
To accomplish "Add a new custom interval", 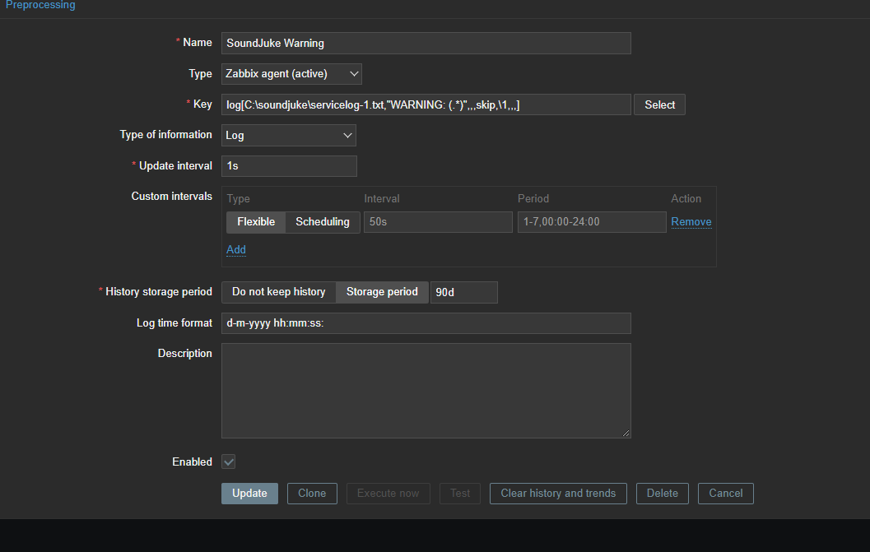I will pyautogui.click(x=235, y=249).
